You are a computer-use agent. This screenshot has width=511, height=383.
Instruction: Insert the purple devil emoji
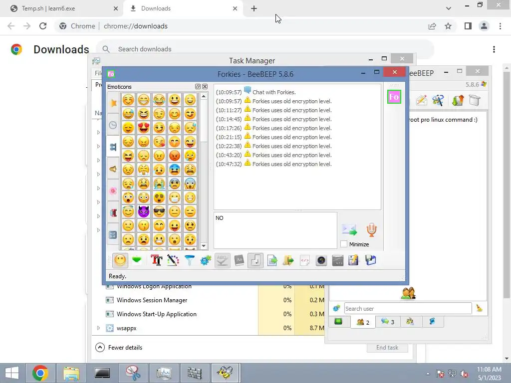click(x=143, y=211)
